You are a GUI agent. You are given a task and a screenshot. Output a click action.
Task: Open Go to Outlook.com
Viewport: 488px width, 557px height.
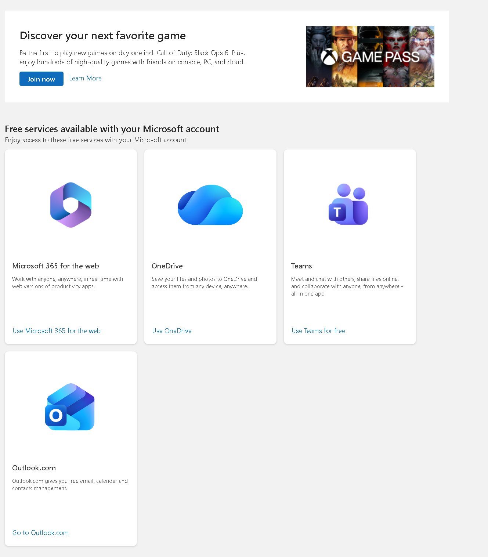pyautogui.click(x=40, y=532)
